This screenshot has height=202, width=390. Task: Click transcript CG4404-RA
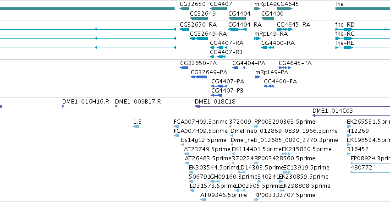pyautogui.click(x=237, y=29)
